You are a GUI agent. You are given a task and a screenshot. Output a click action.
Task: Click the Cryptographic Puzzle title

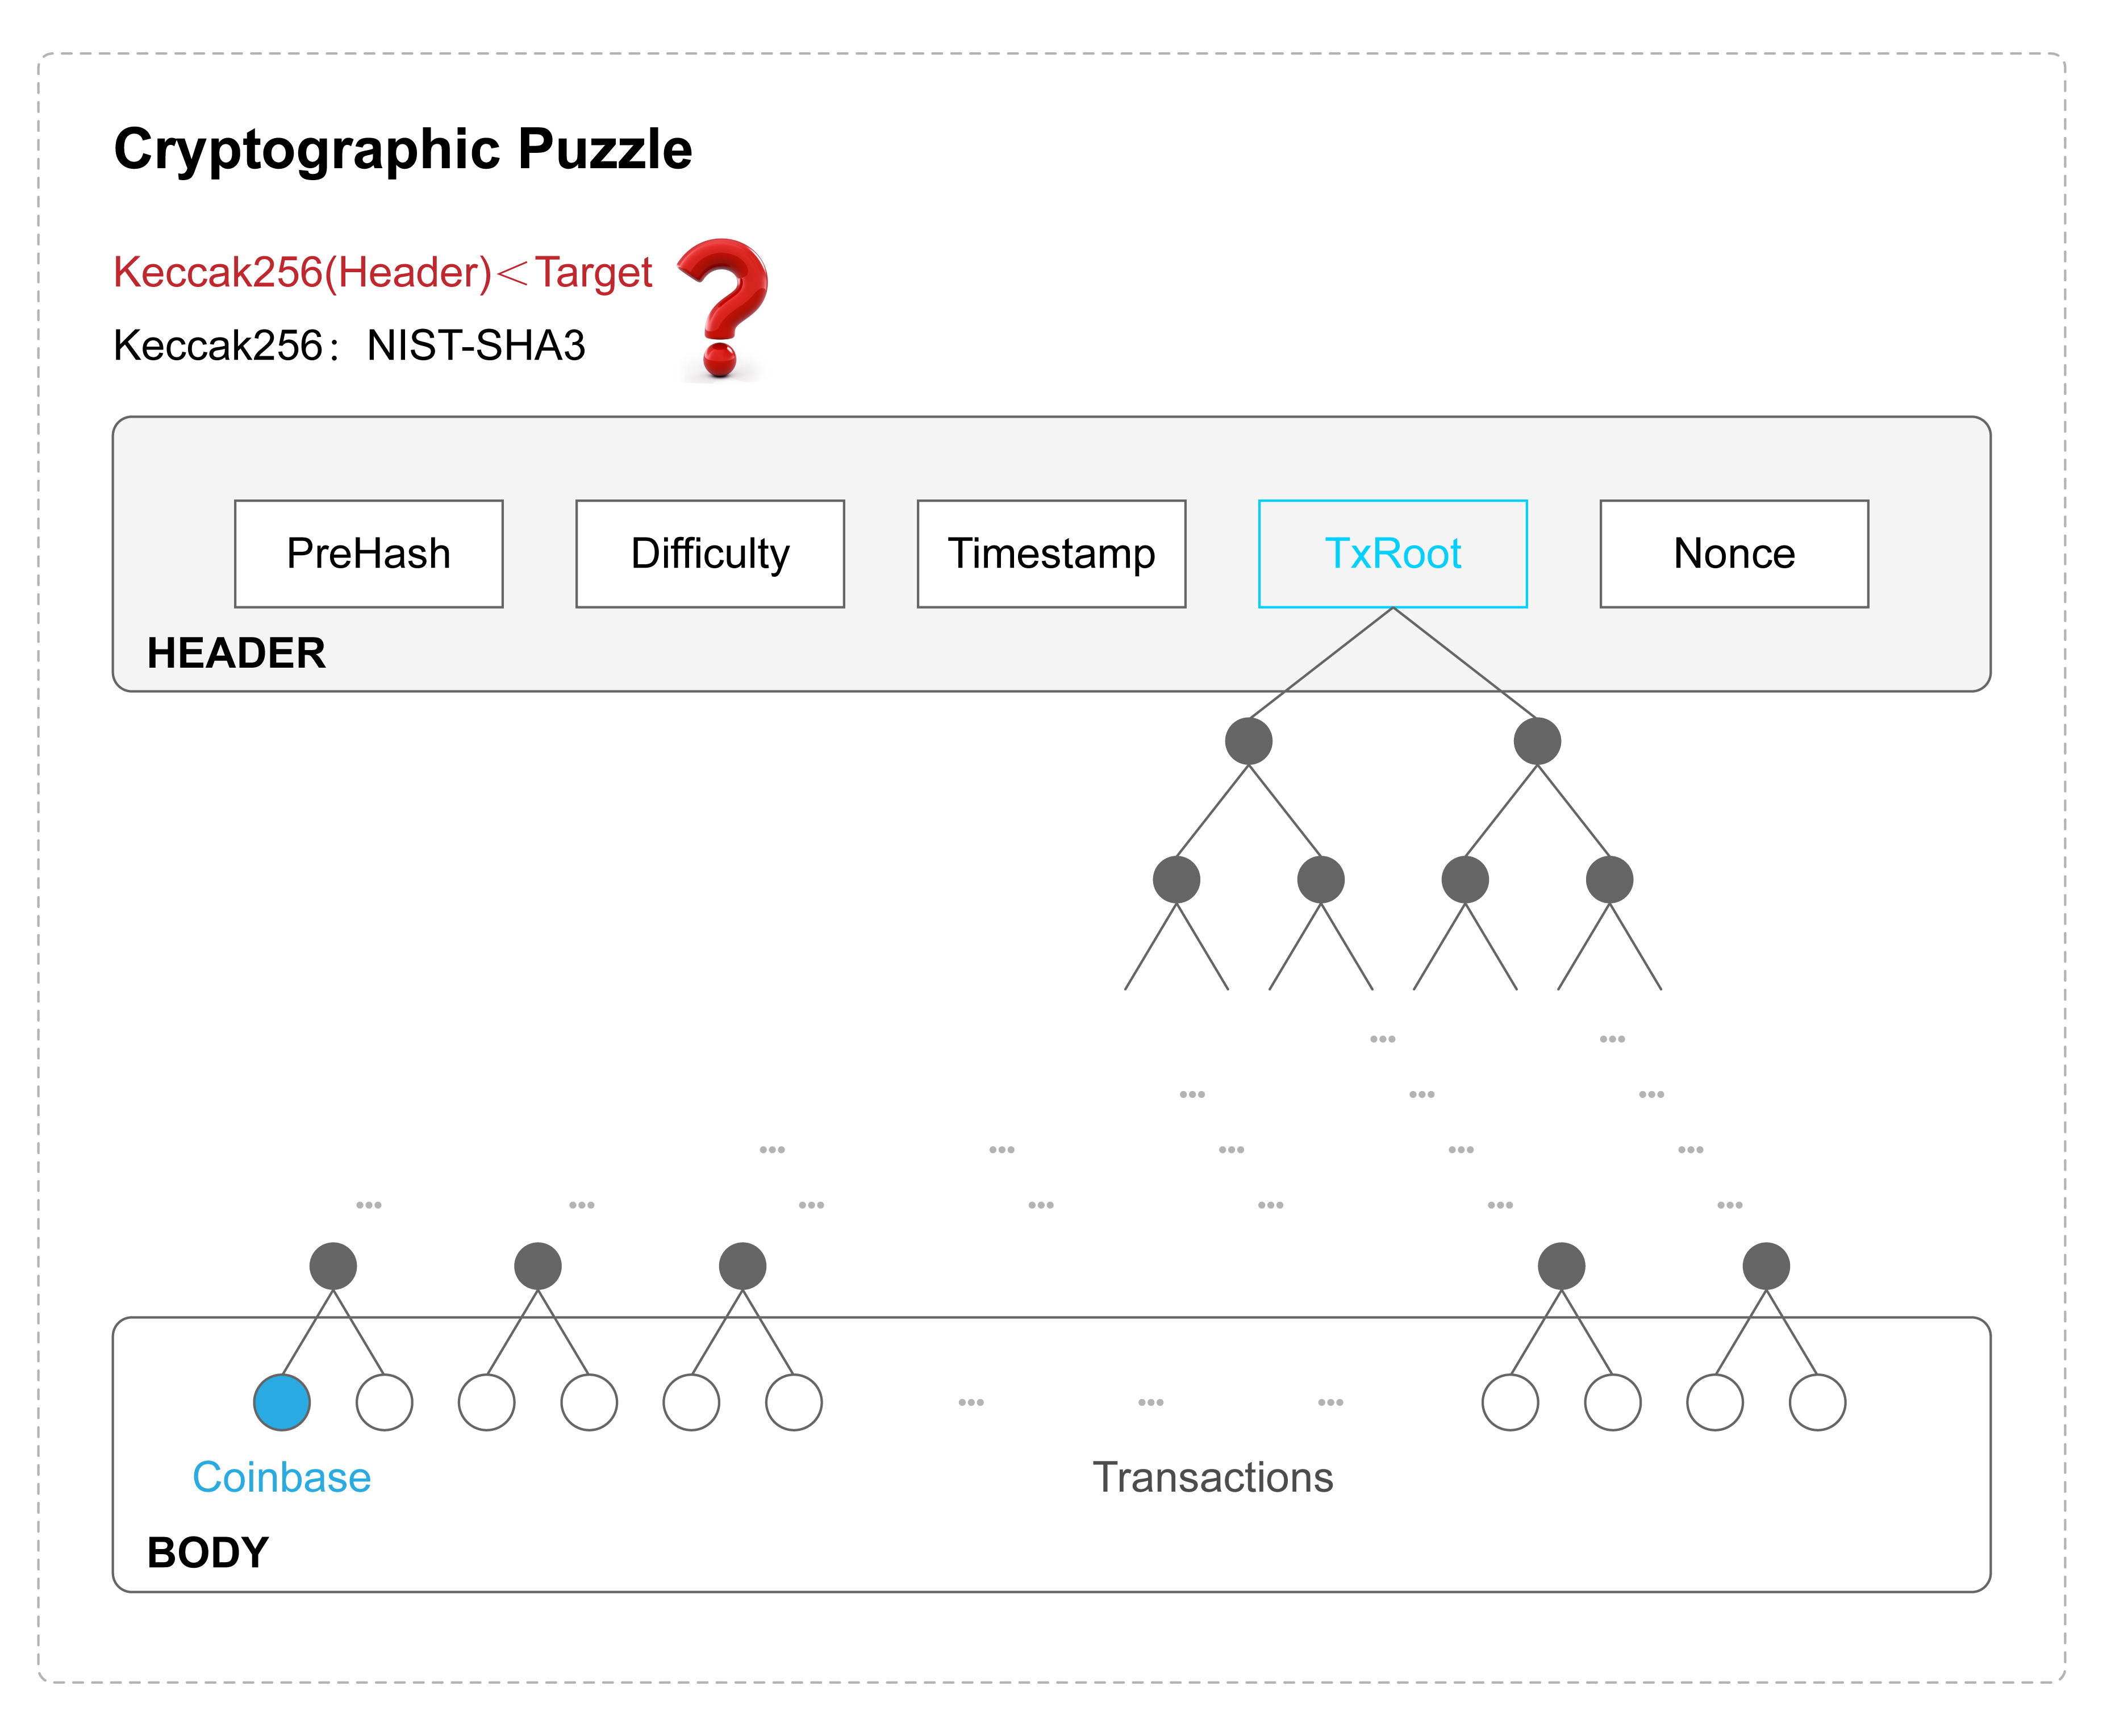coord(403,150)
